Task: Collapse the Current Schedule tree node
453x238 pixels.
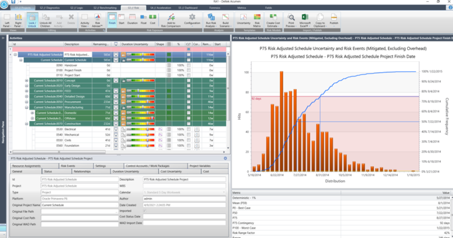Action: click(x=21, y=60)
